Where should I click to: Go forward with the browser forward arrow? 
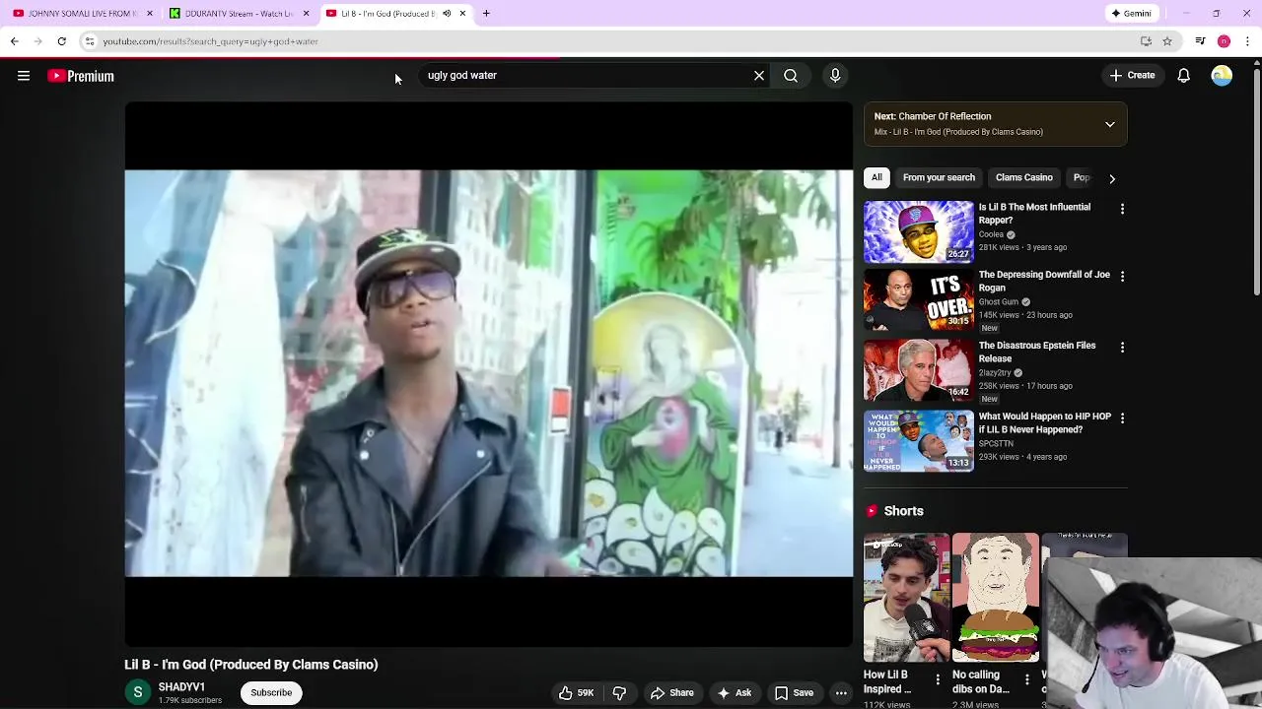[37, 41]
